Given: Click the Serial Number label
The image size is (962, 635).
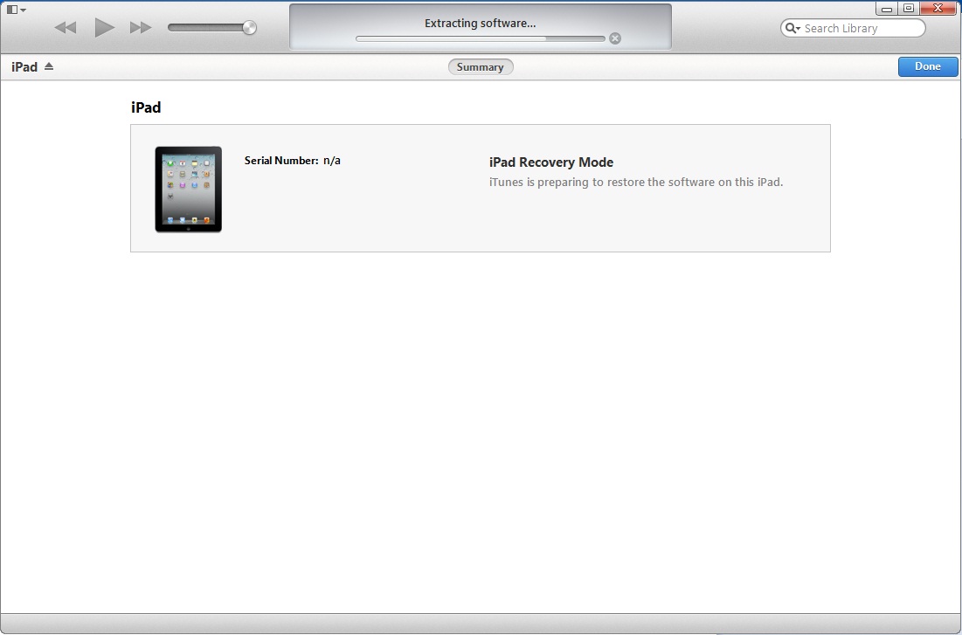Looking at the screenshot, I should [x=281, y=161].
